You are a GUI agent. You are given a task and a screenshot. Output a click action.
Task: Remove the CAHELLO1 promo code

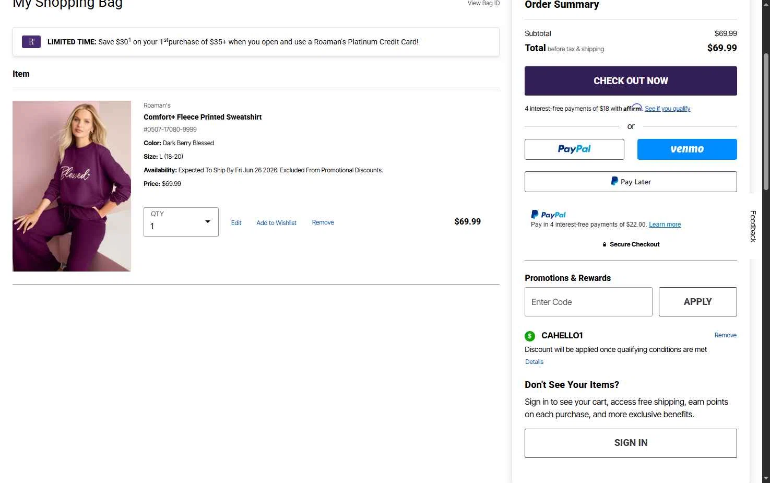click(725, 335)
